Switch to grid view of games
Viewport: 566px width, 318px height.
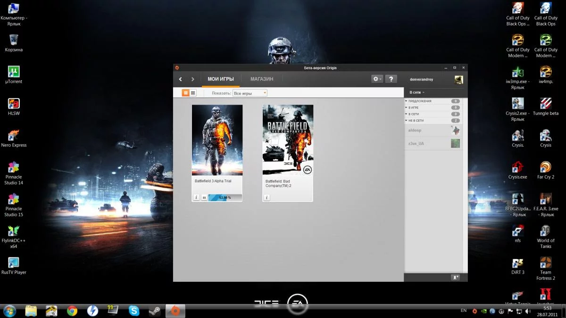pyautogui.click(x=186, y=93)
